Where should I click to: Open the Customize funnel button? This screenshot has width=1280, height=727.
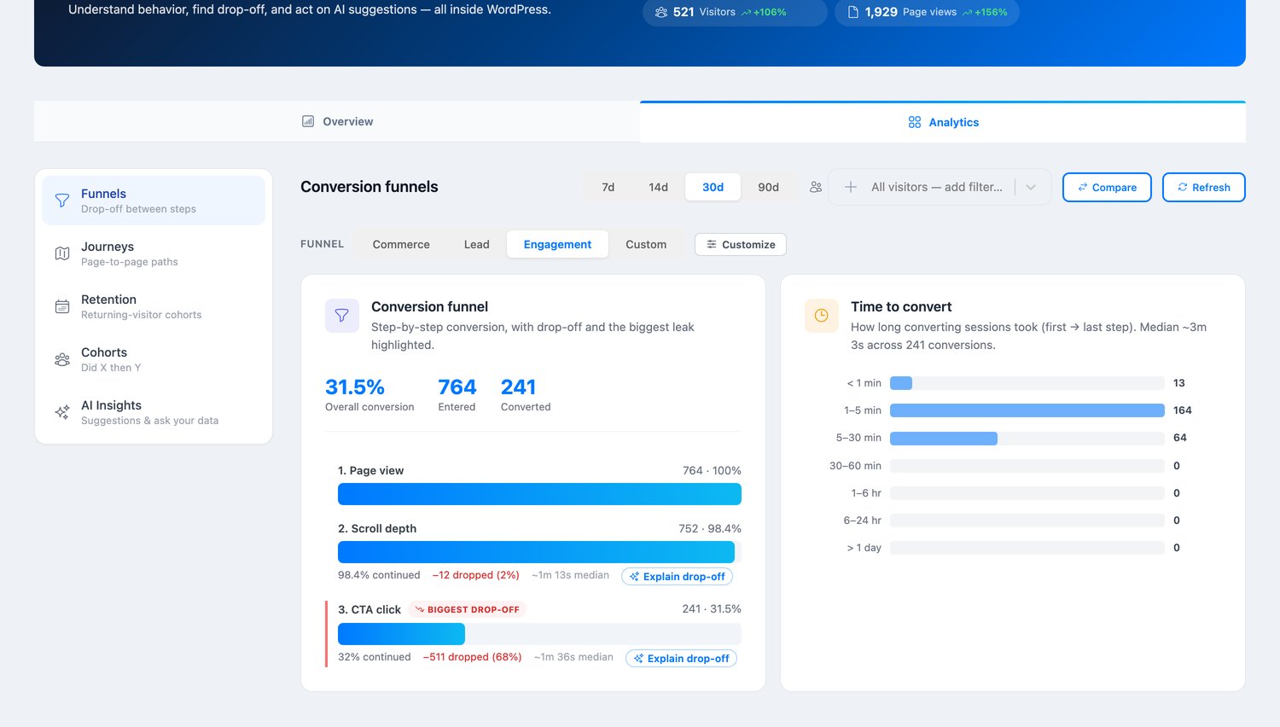click(741, 244)
